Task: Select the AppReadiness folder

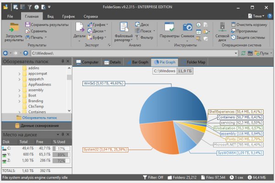Action: pos(39,84)
